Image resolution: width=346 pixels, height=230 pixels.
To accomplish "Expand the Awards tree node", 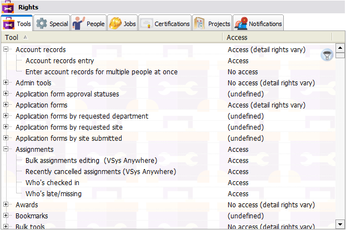I will (x=6, y=205).
